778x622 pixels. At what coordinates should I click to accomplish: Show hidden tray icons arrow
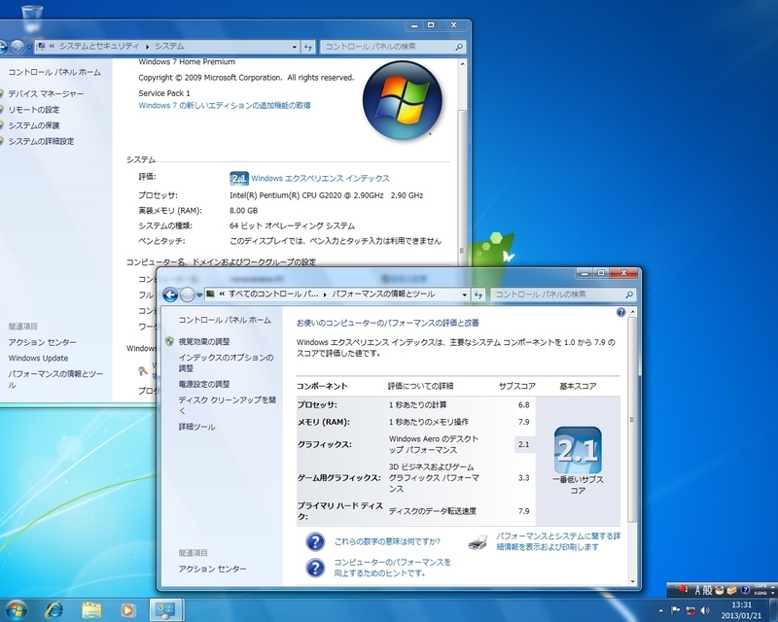660,610
